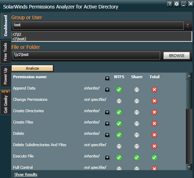
Task: Minimize the Permissions Analyzer window
Action: 184,4
